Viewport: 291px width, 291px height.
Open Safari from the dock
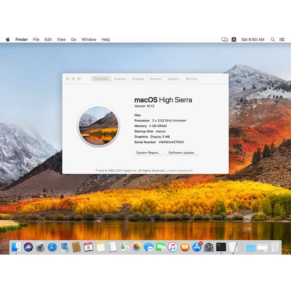pos(52,247)
